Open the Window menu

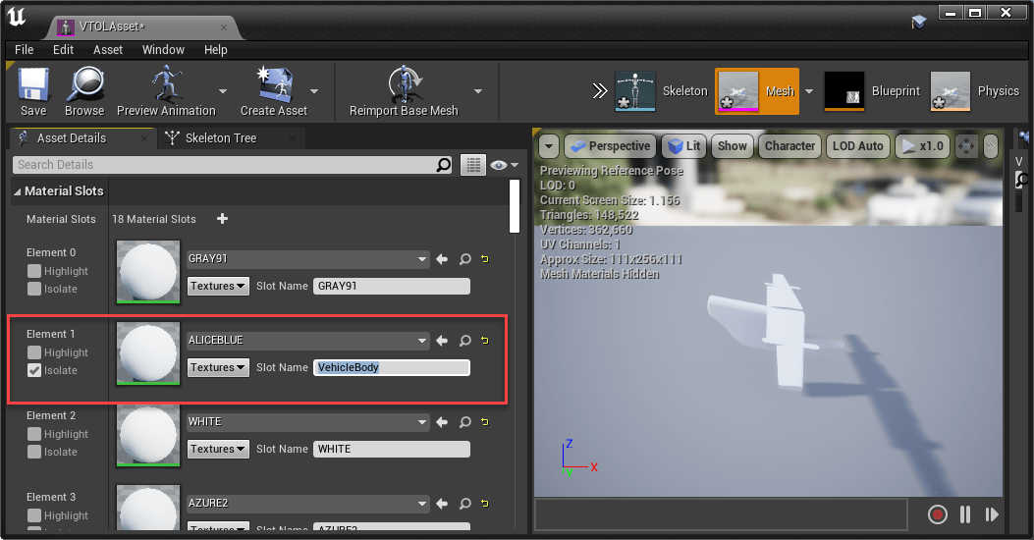tap(163, 49)
